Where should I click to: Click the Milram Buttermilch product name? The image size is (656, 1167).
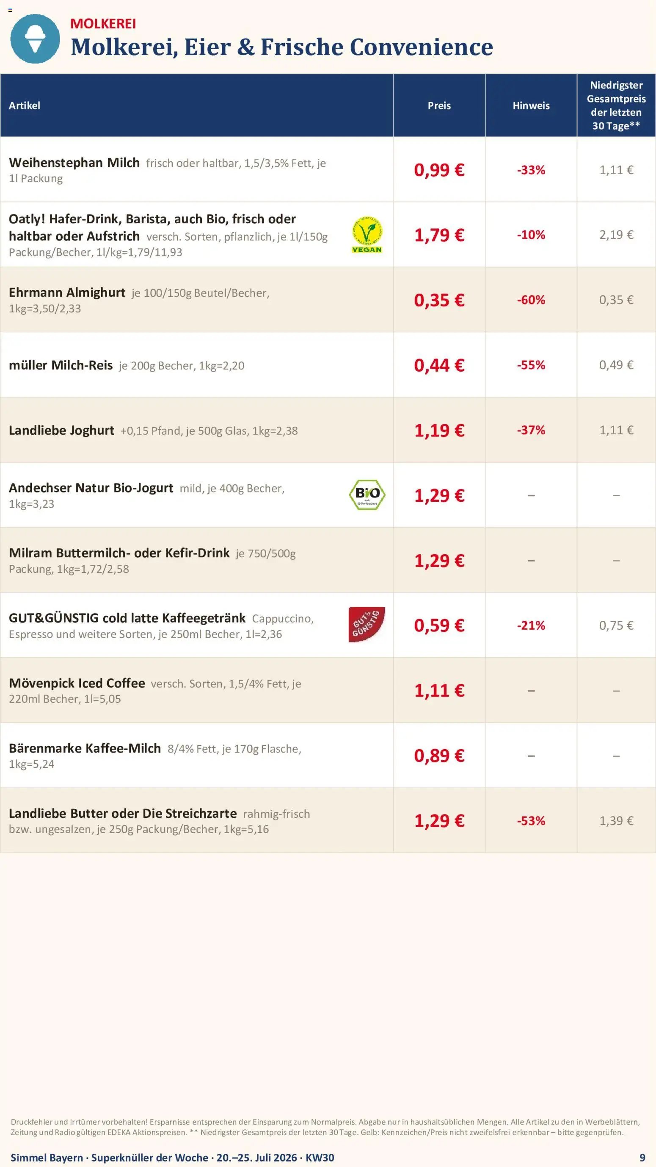click(x=119, y=553)
